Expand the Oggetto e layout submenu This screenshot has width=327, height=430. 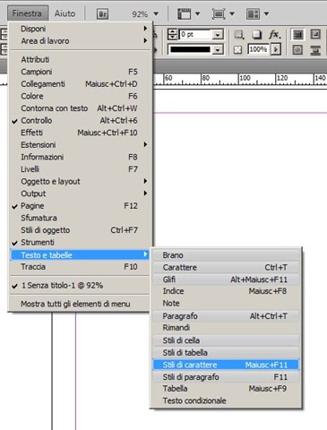click(x=82, y=181)
